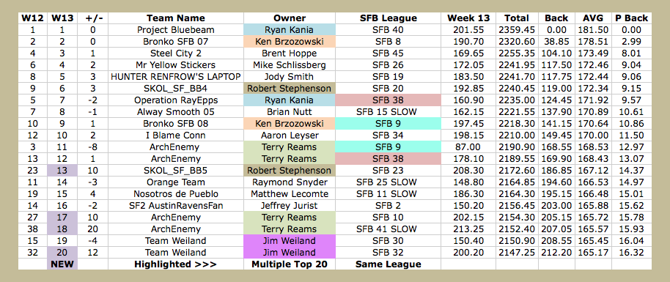Click the Multiple Top 20 legend label
The width and height of the screenshot is (670, 282).
pos(290,264)
